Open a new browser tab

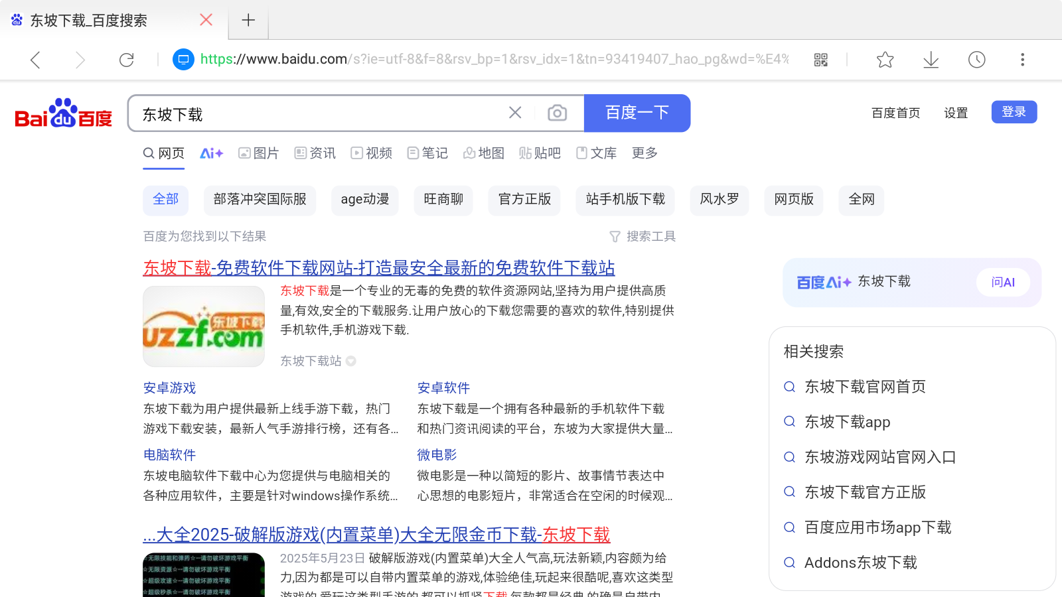248,20
